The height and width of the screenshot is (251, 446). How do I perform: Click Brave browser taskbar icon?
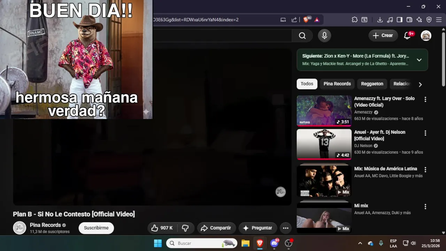click(260, 243)
